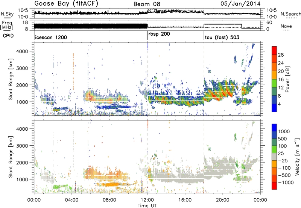
Task: Select the 'tau (fast) 503' CPID entry
Action: click(x=222, y=37)
